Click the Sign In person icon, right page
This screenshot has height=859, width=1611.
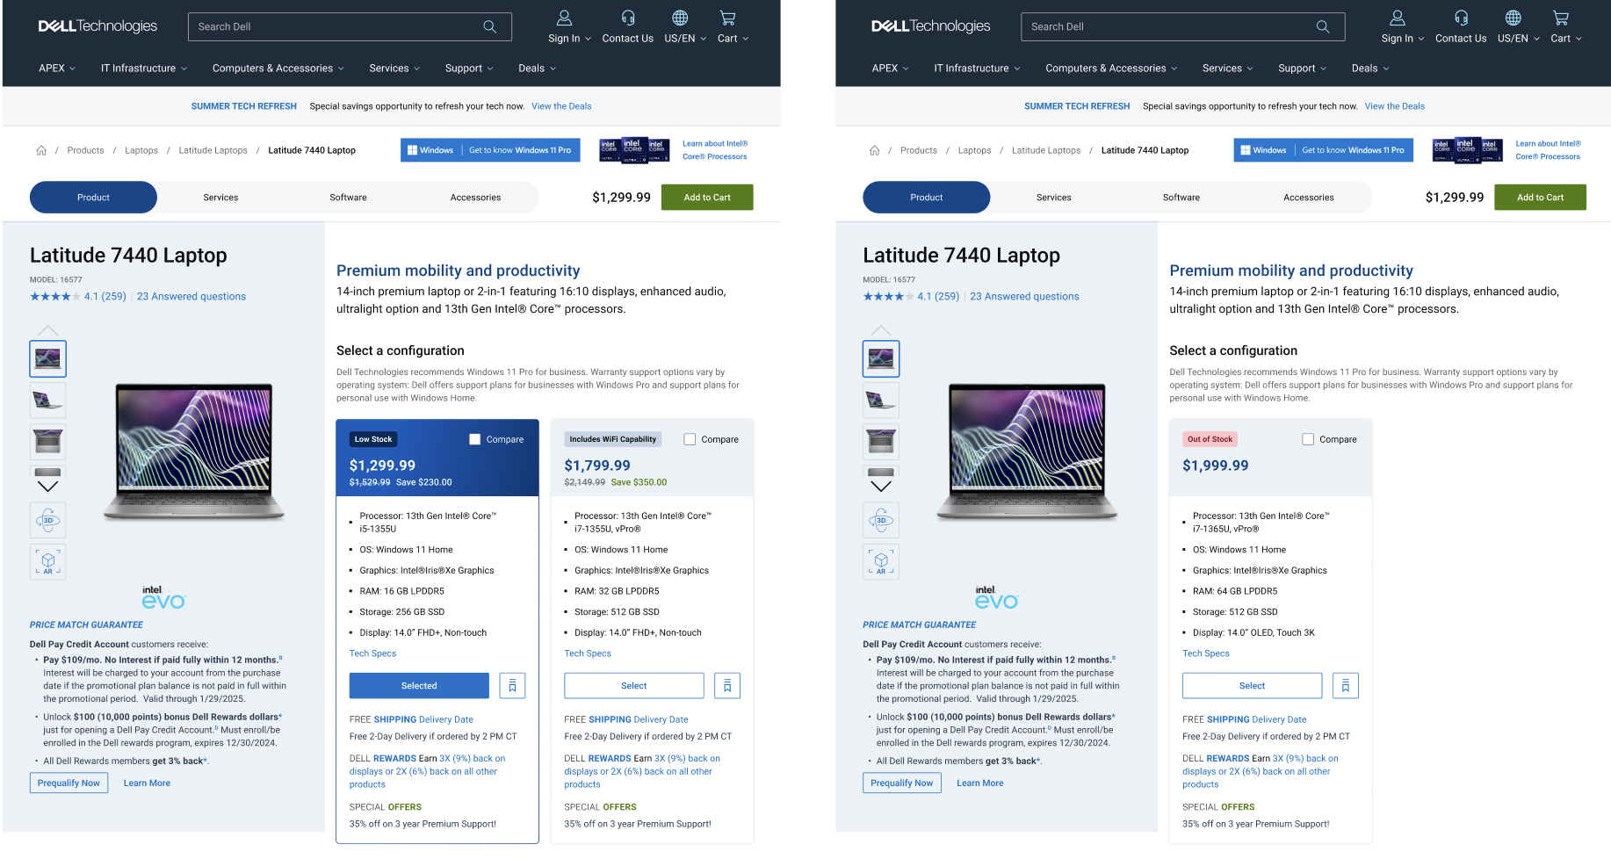click(1398, 18)
